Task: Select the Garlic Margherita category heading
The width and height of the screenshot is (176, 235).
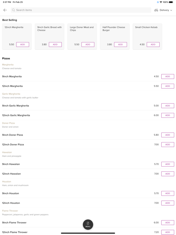Action: tap(11, 94)
